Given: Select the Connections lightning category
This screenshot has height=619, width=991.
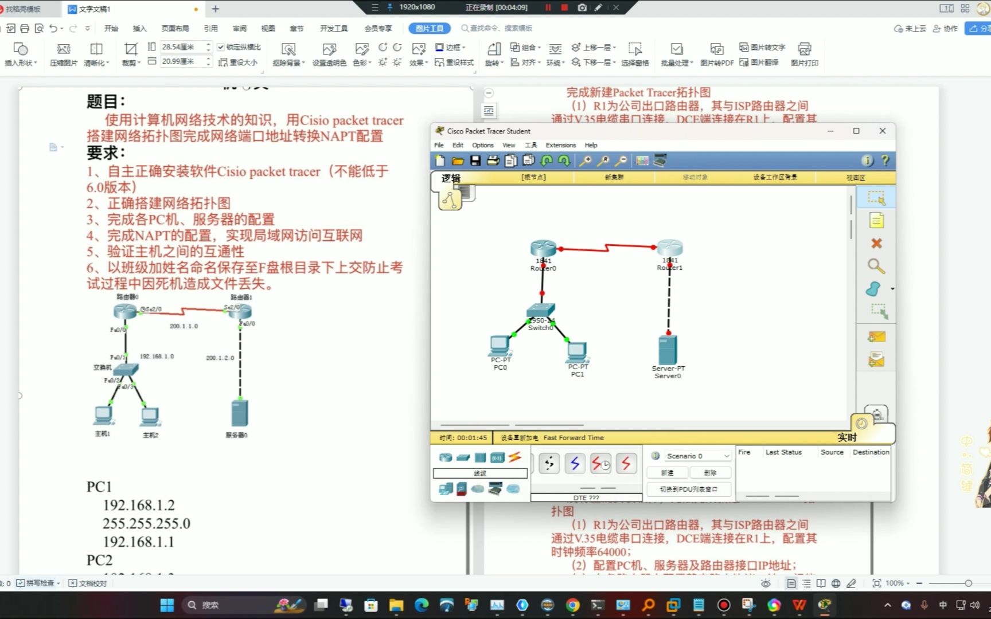Looking at the screenshot, I should (514, 457).
